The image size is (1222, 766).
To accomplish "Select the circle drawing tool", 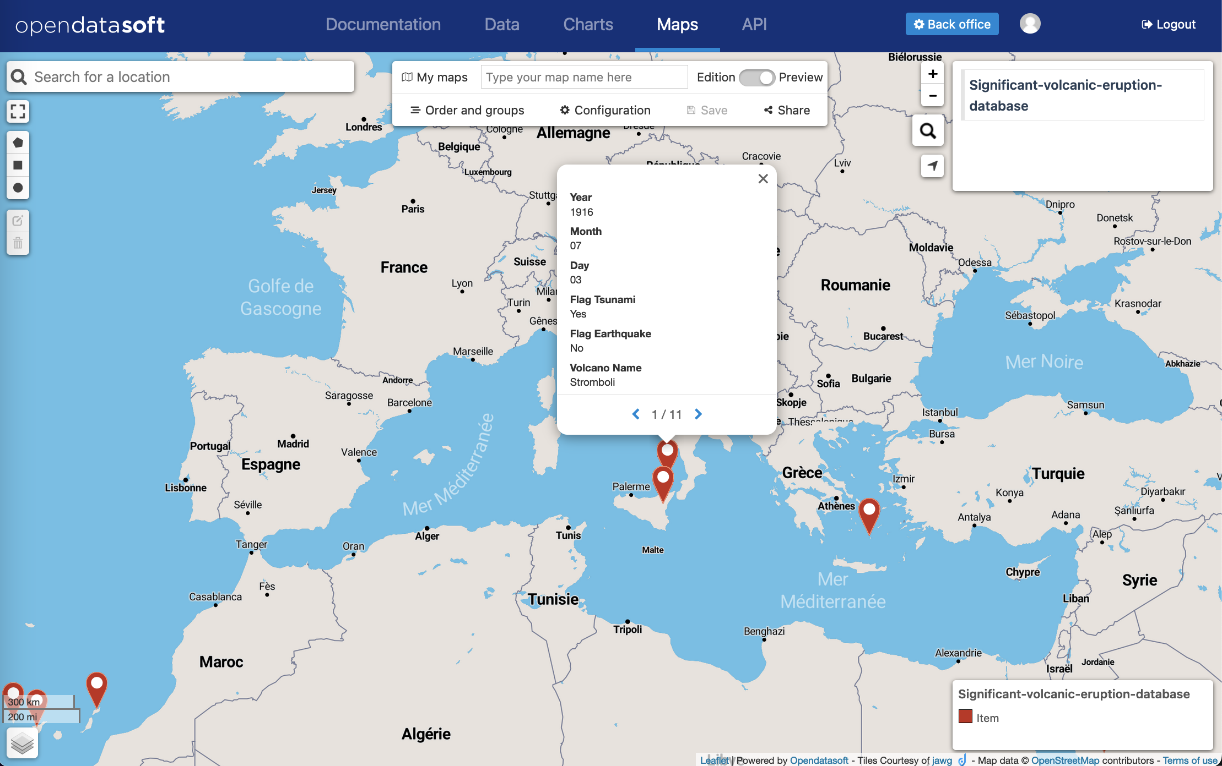I will pos(18,188).
